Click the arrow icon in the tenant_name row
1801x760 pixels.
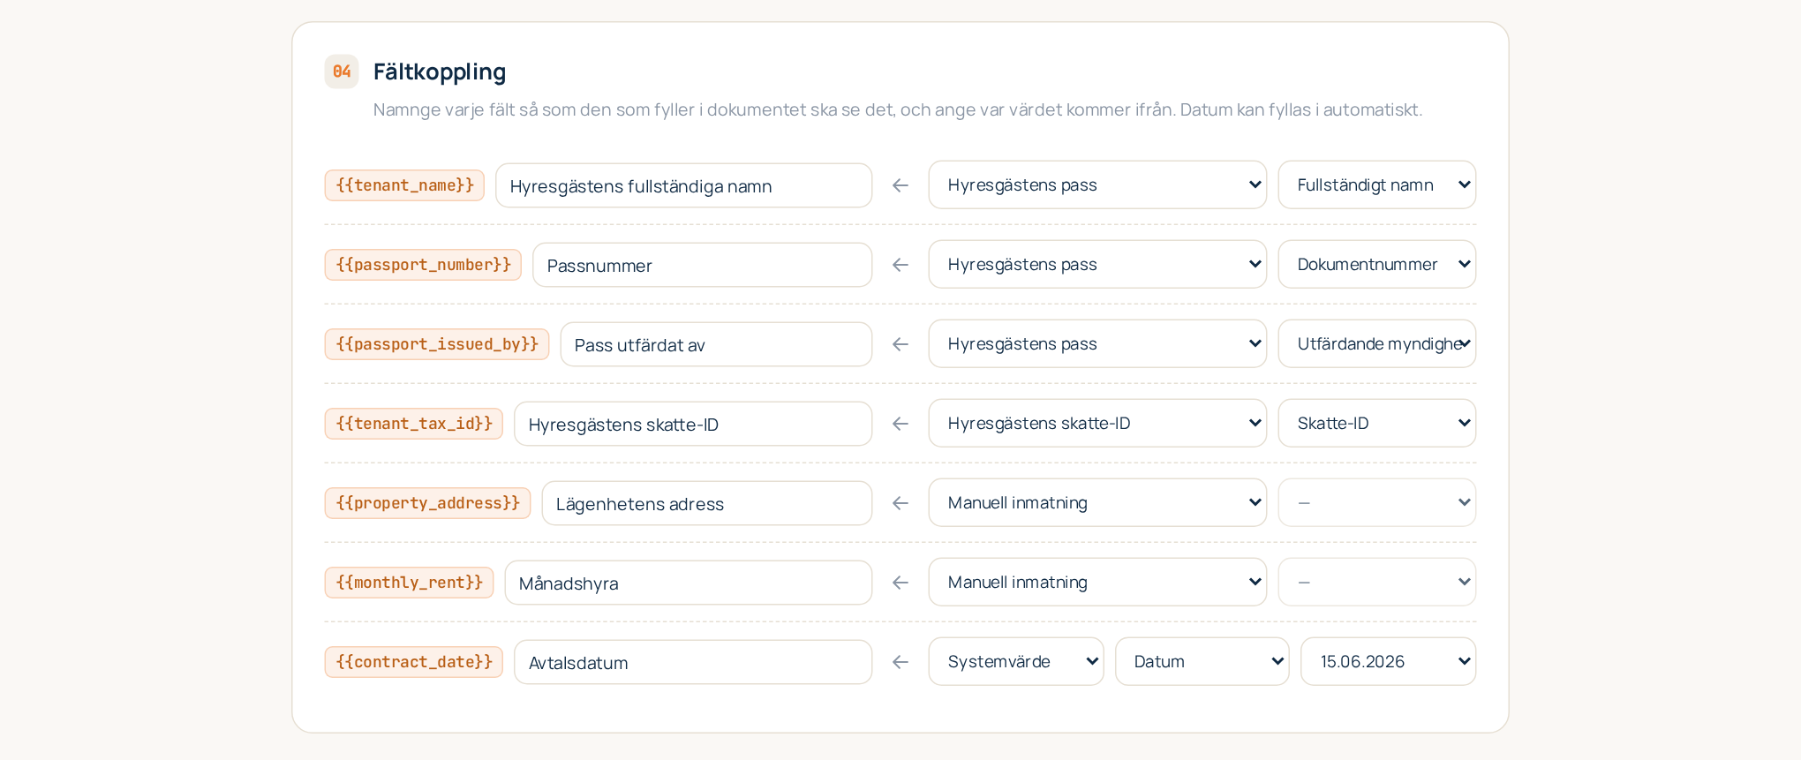click(900, 185)
